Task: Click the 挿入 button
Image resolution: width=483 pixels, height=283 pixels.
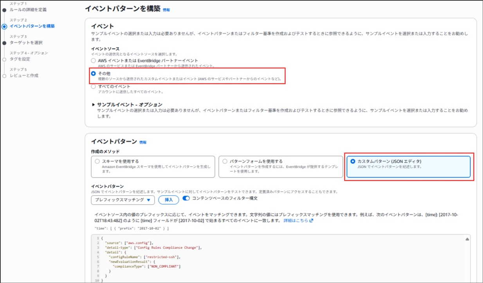Action: pos(168,200)
